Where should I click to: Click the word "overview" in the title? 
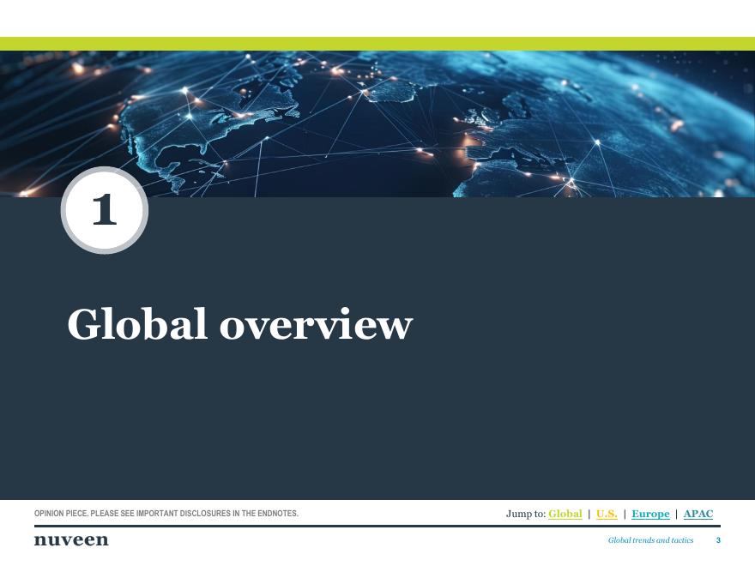tap(316, 324)
